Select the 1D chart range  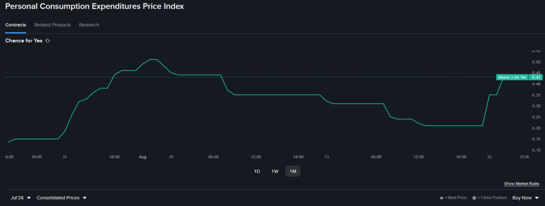[x=257, y=171]
